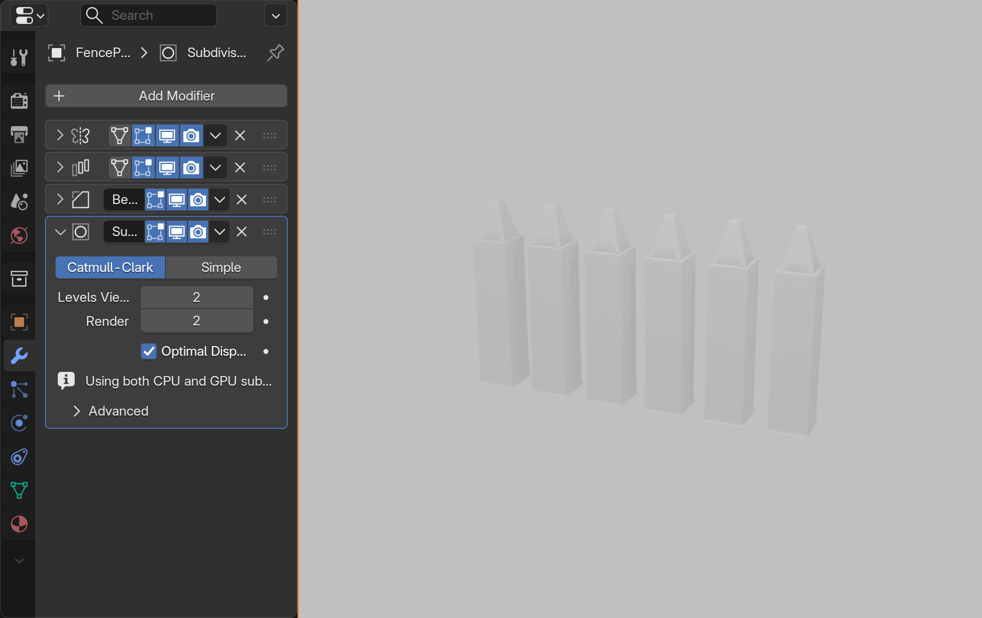This screenshot has width=982, height=618.
Task: Toggle Array modifier viewport display
Action: [x=167, y=167]
